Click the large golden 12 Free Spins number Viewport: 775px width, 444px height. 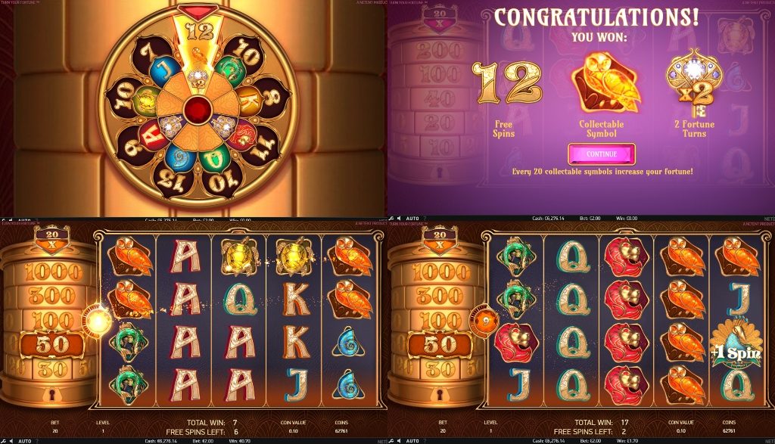pos(506,83)
